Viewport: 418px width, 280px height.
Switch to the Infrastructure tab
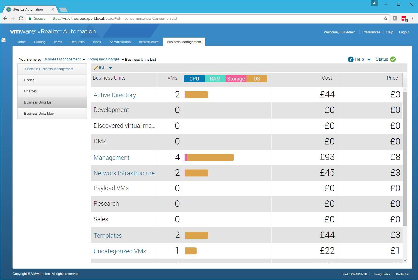tap(148, 42)
